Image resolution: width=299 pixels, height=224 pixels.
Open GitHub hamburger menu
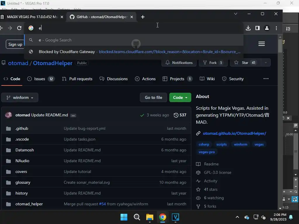coord(261,44)
